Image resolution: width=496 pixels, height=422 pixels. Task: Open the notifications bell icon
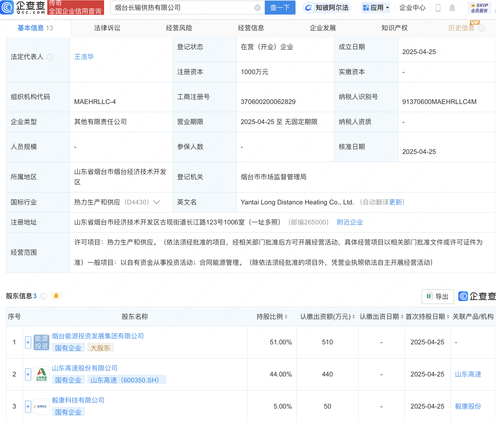click(x=452, y=8)
